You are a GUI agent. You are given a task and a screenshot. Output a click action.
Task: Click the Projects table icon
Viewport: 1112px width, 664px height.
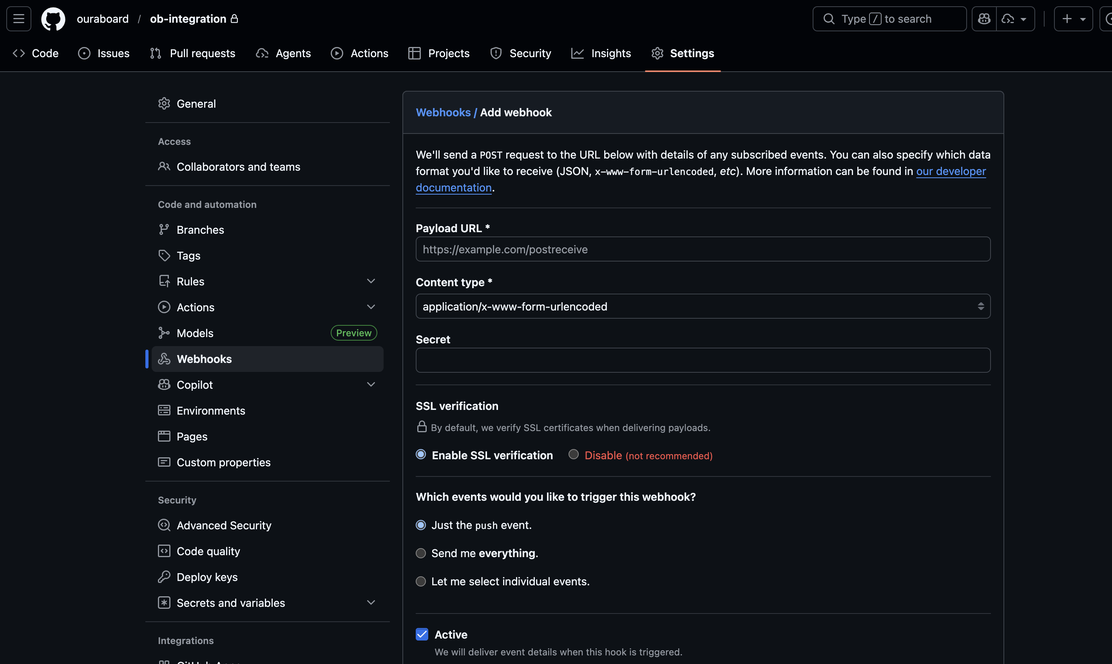click(x=415, y=53)
